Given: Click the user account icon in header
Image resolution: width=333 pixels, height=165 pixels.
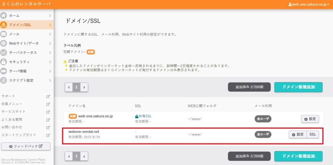Looking at the screenshot, I should coord(290,4).
